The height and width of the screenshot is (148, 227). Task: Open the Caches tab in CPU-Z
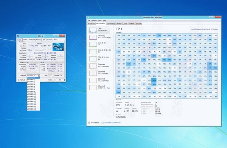coord(25,40)
